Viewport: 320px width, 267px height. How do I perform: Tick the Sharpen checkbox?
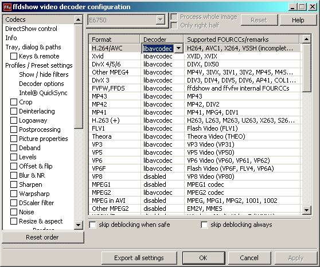pos(14,184)
